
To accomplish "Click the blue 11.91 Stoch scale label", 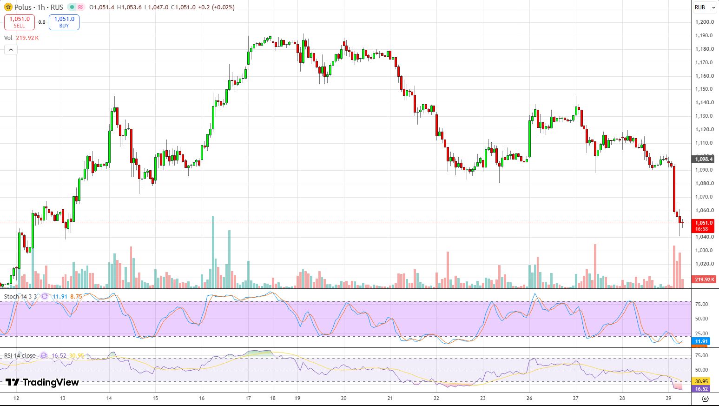I will coord(701,341).
